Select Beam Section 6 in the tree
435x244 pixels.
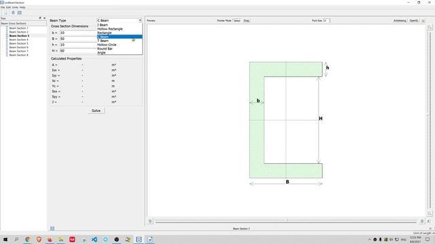18,47
